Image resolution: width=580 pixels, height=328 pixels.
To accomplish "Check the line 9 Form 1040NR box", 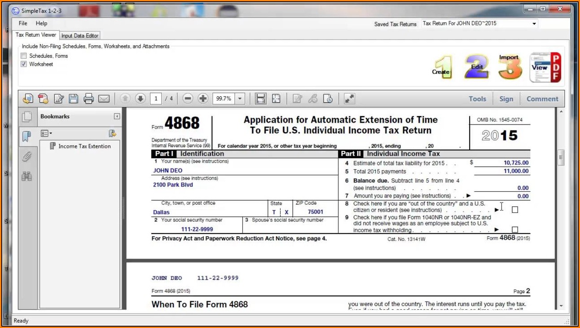I will pyautogui.click(x=515, y=230).
